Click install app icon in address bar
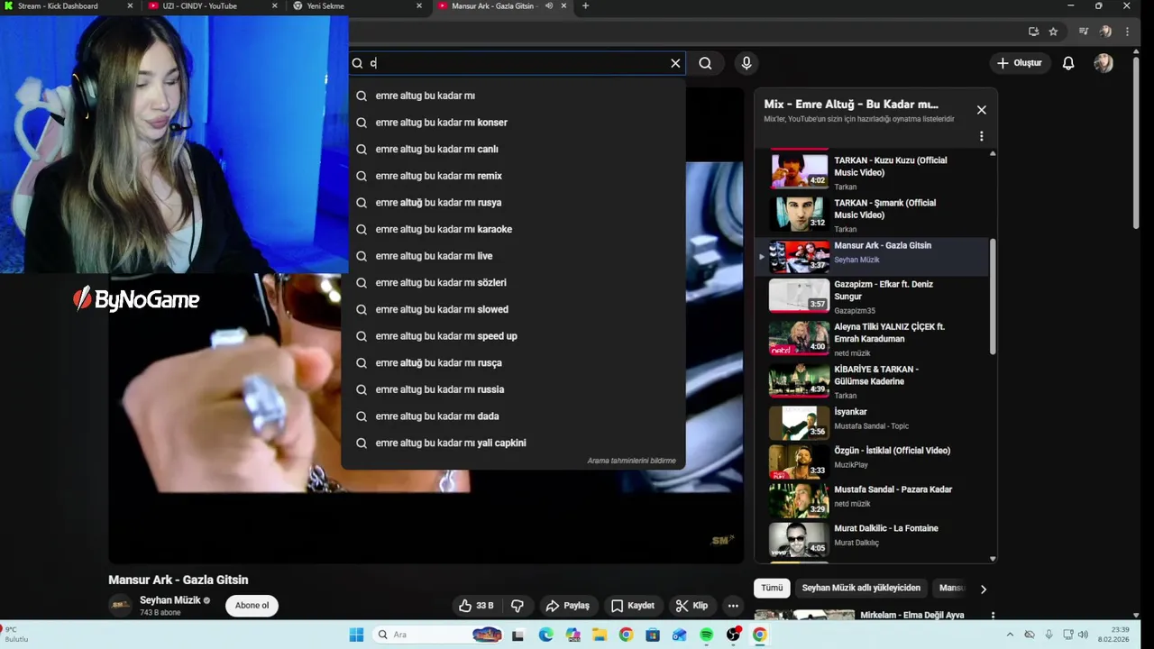This screenshot has width=1154, height=649. [x=1033, y=32]
